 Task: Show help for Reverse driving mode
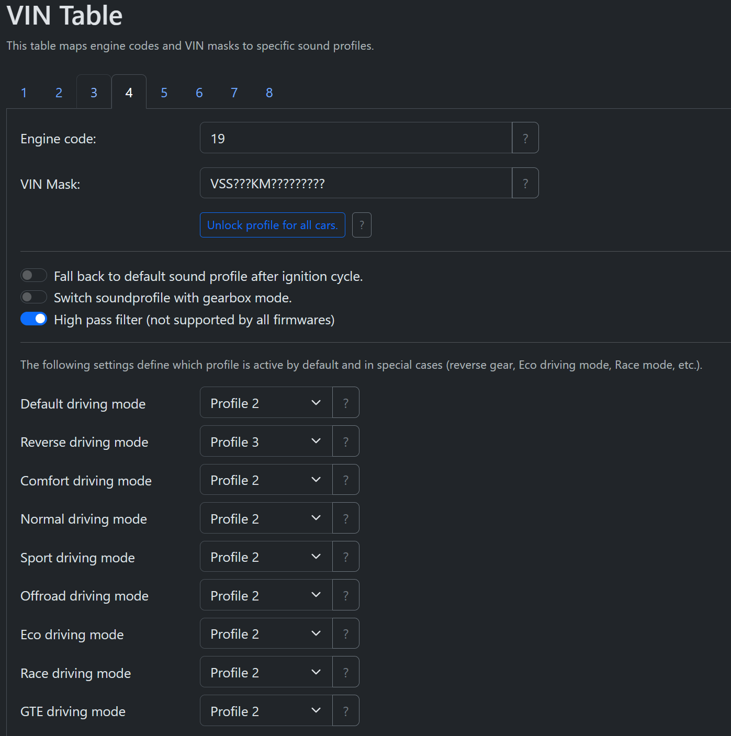pos(345,441)
